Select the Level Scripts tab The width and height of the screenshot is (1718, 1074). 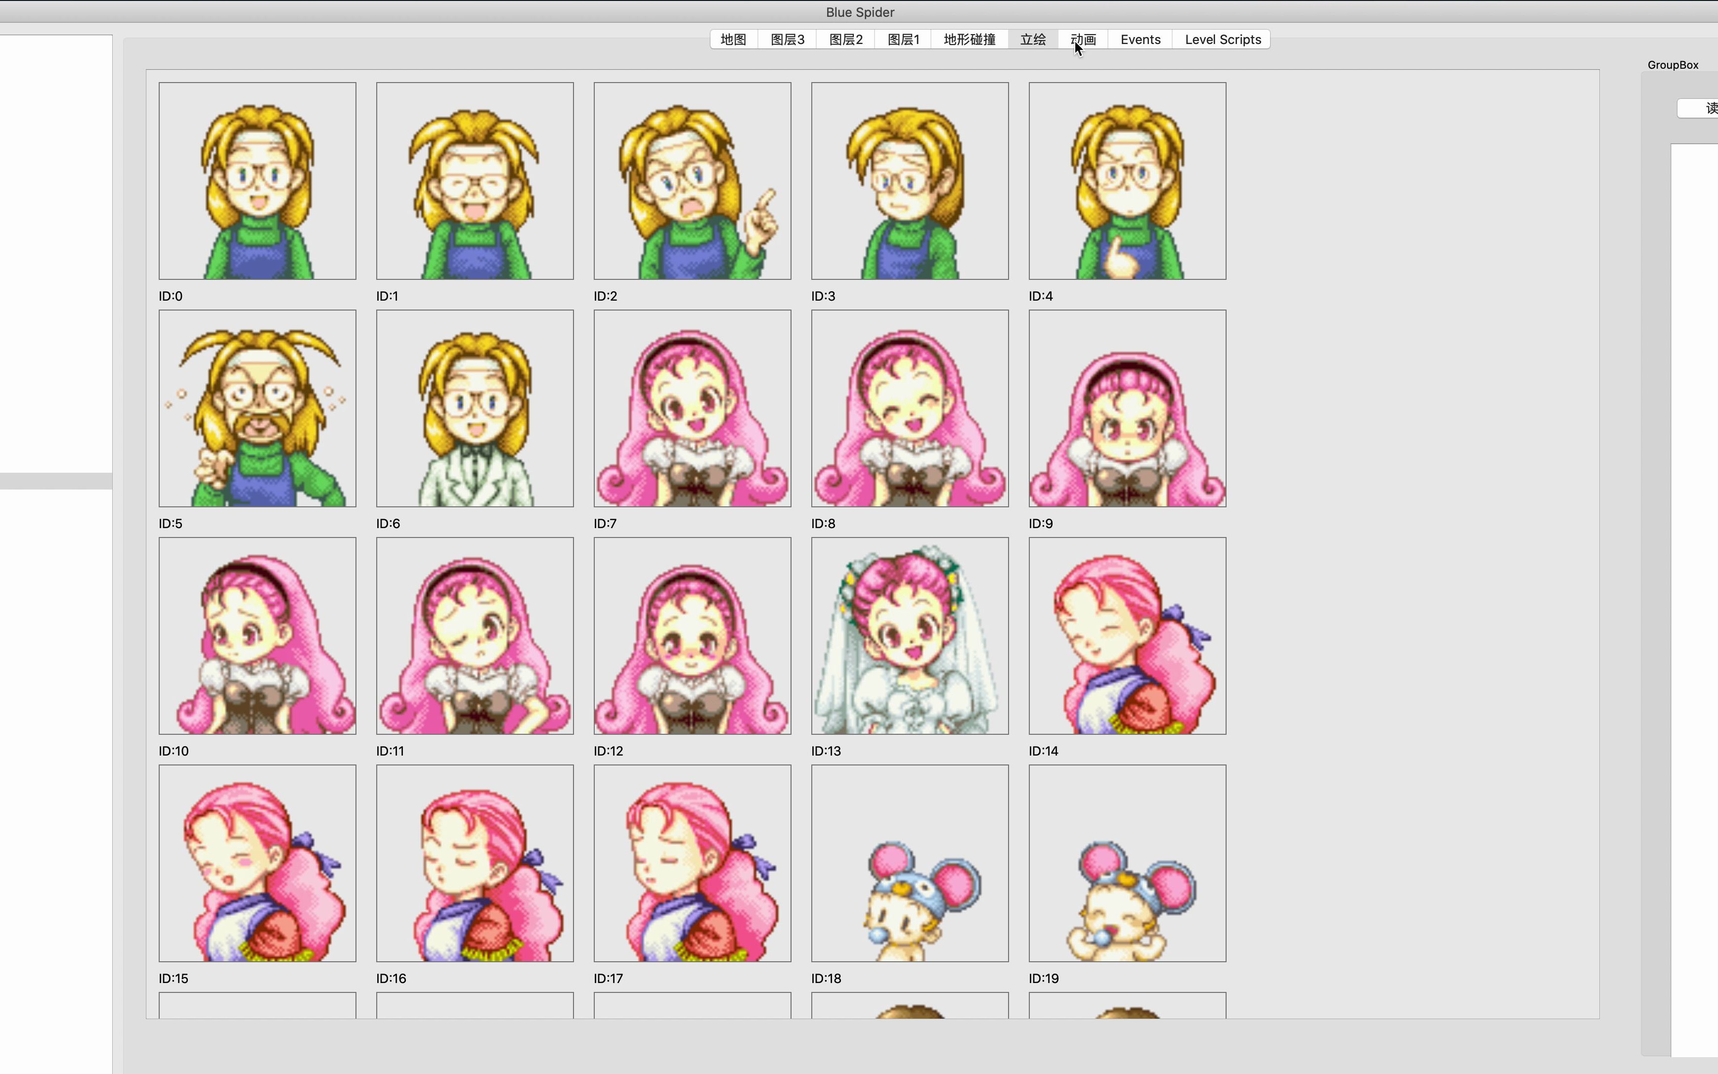point(1222,40)
